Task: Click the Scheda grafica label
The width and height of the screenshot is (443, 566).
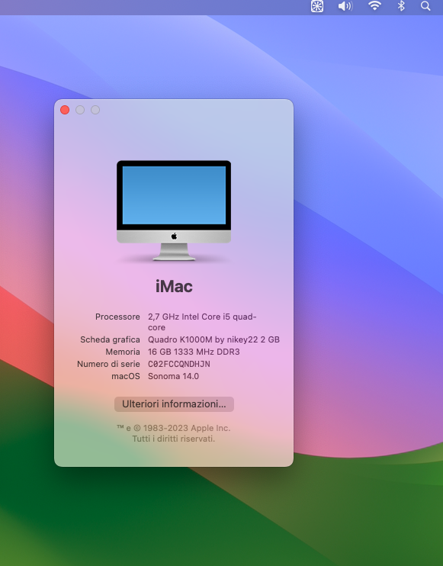Action: pos(110,339)
